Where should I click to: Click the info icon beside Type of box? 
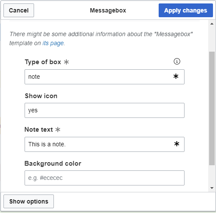point(177,62)
